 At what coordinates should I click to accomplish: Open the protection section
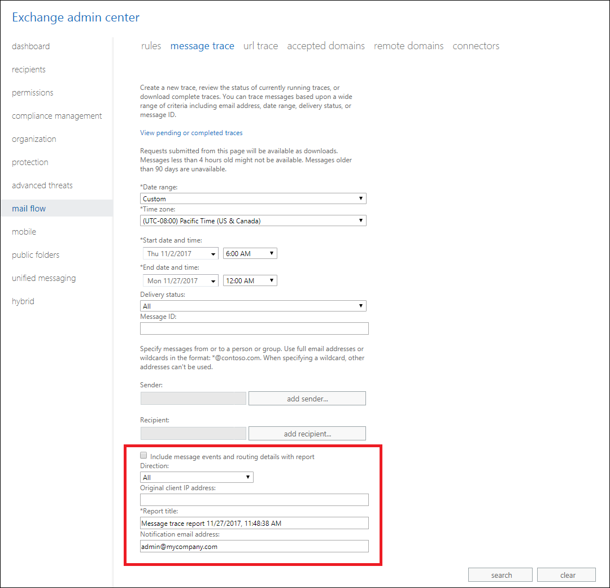pos(30,162)
